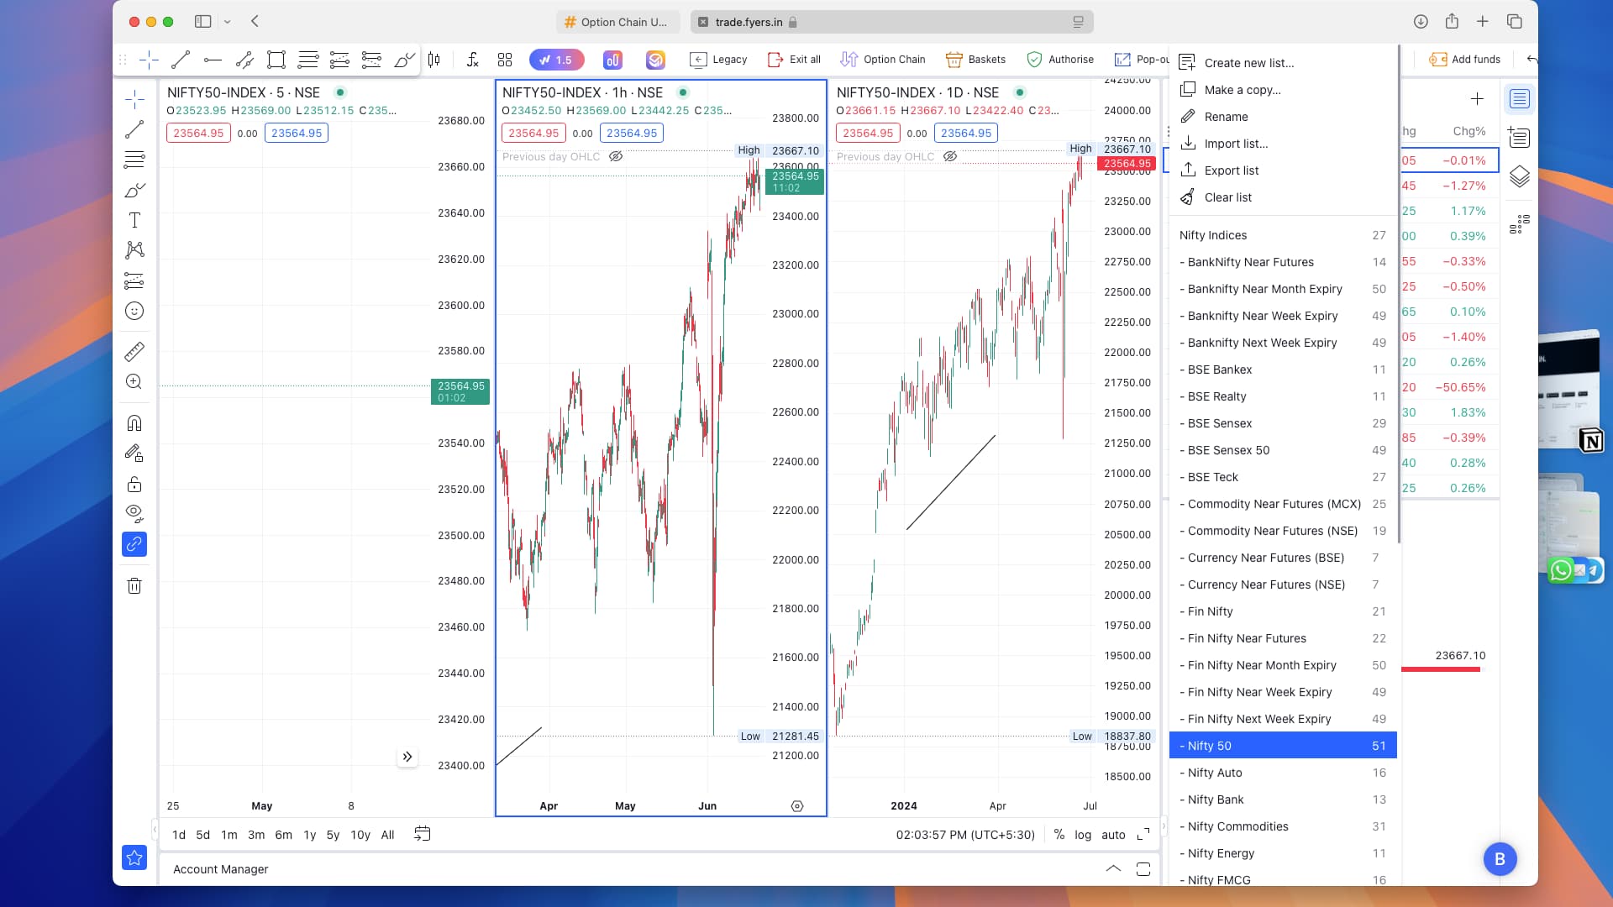The height and width of the screenshot is (907, 1613).
Task: Click the Legacy button
Action: coord(718,60)
